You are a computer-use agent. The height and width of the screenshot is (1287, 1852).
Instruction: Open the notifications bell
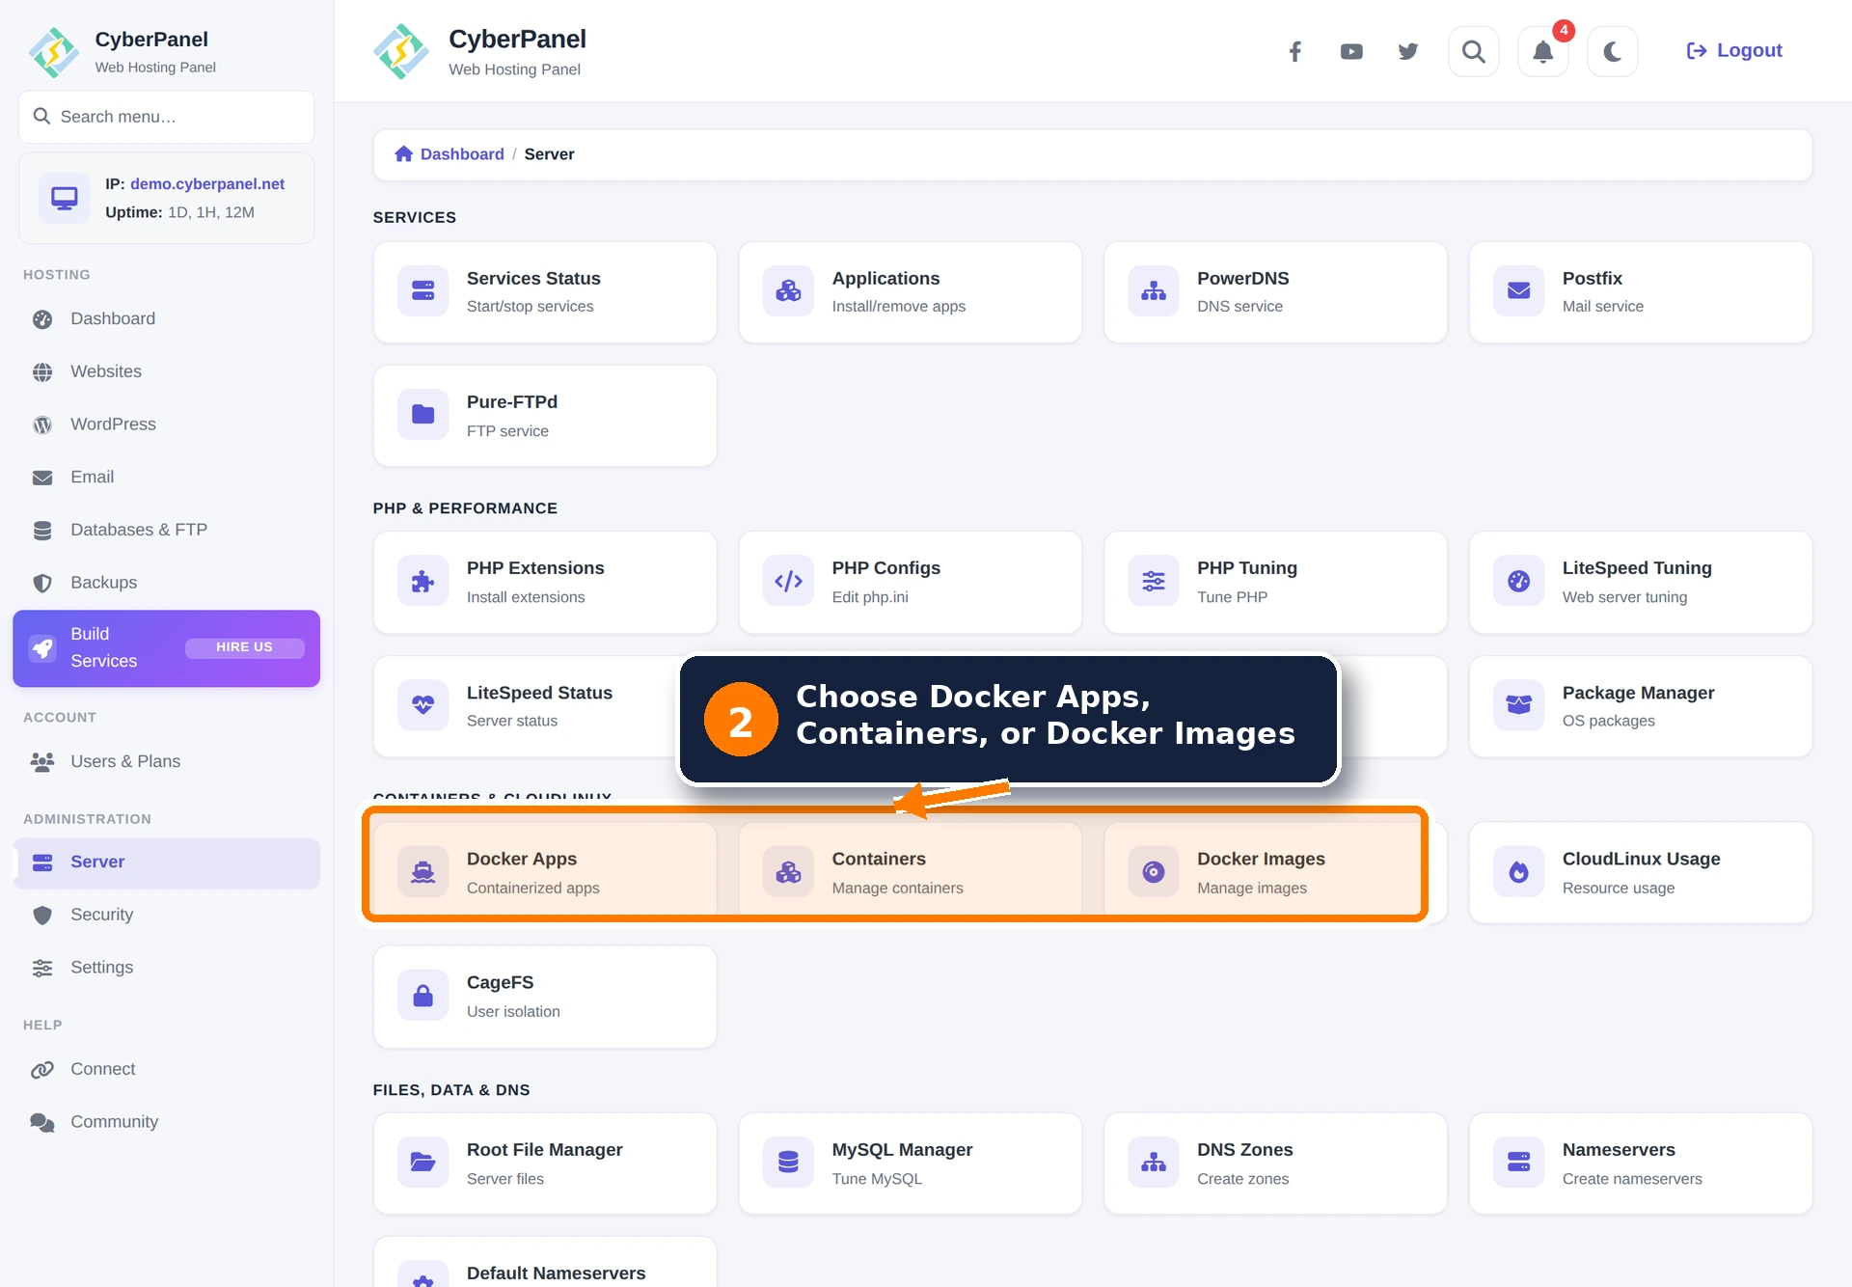(1542, 51)
